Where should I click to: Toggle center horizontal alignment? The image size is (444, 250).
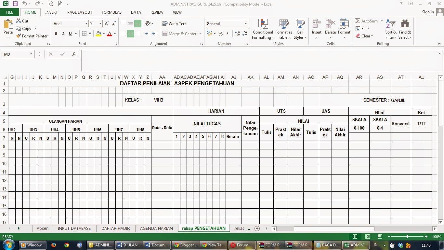(x=131, y=34)
